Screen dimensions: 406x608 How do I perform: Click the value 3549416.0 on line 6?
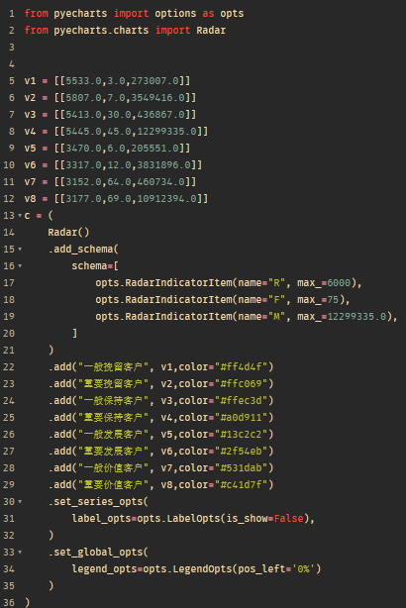pos(157,98)
